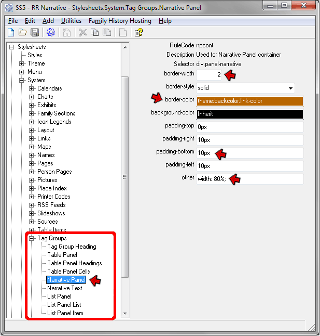Collapse the System tree node
This screenshot has width=320, height=336.
coord(21,80)
